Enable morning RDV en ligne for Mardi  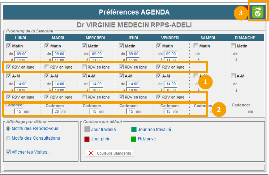tap(47, 67)
